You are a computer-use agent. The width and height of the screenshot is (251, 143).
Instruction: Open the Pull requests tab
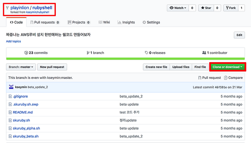[45, 22]
